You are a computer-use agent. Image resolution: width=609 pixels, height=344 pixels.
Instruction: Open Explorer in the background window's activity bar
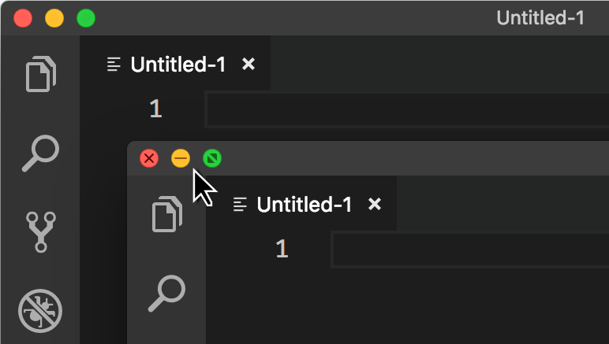[41, 74]
